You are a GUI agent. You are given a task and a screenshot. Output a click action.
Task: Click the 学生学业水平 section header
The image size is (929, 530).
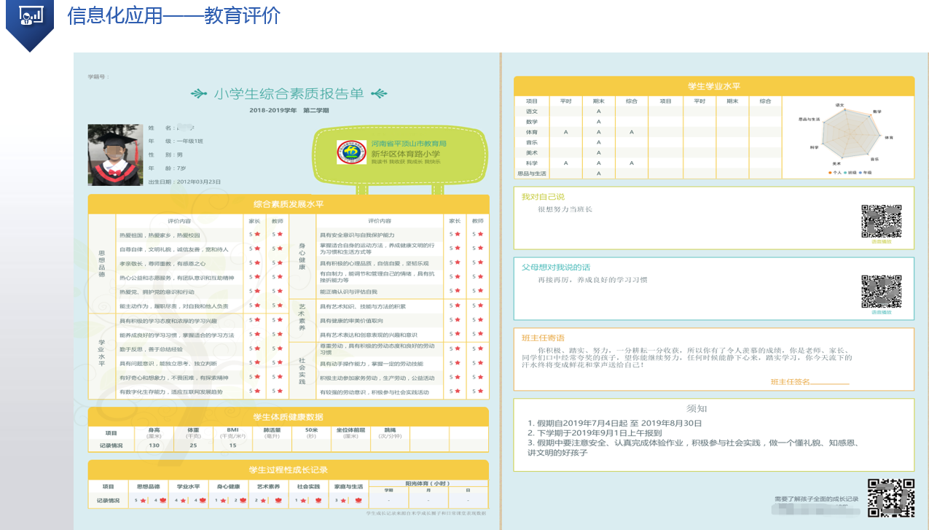click(x=713, y=86)
